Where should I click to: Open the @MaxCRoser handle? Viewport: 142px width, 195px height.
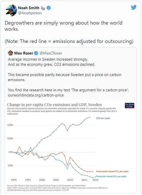[x=51, y=53]
